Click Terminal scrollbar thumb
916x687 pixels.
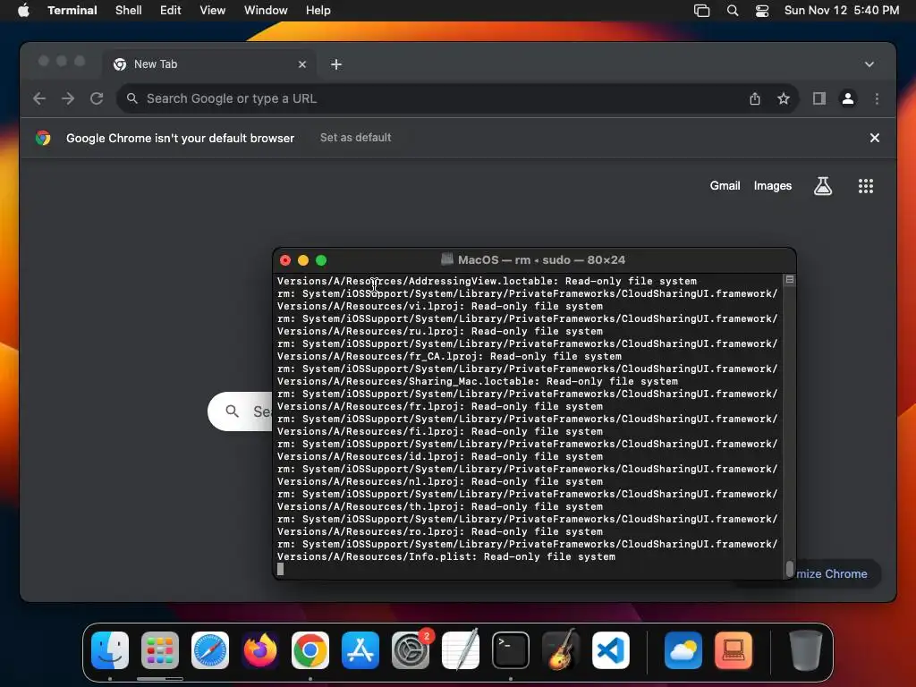coord(790,568)
